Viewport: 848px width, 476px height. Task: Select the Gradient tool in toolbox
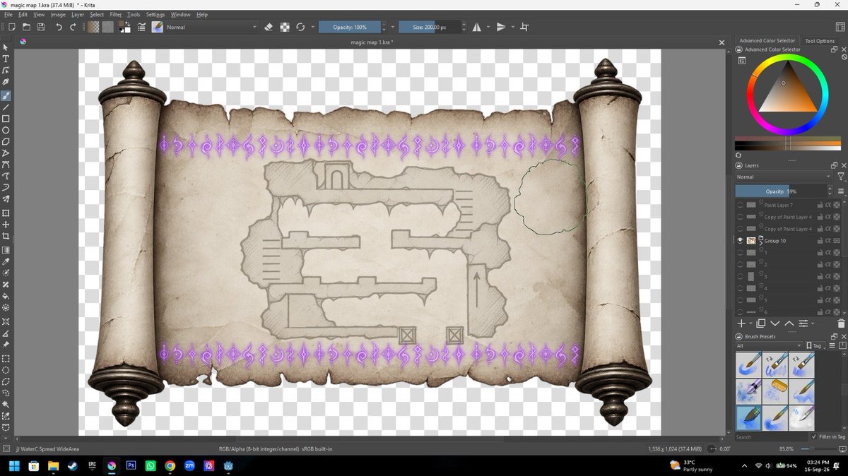[x=6, y=249]
